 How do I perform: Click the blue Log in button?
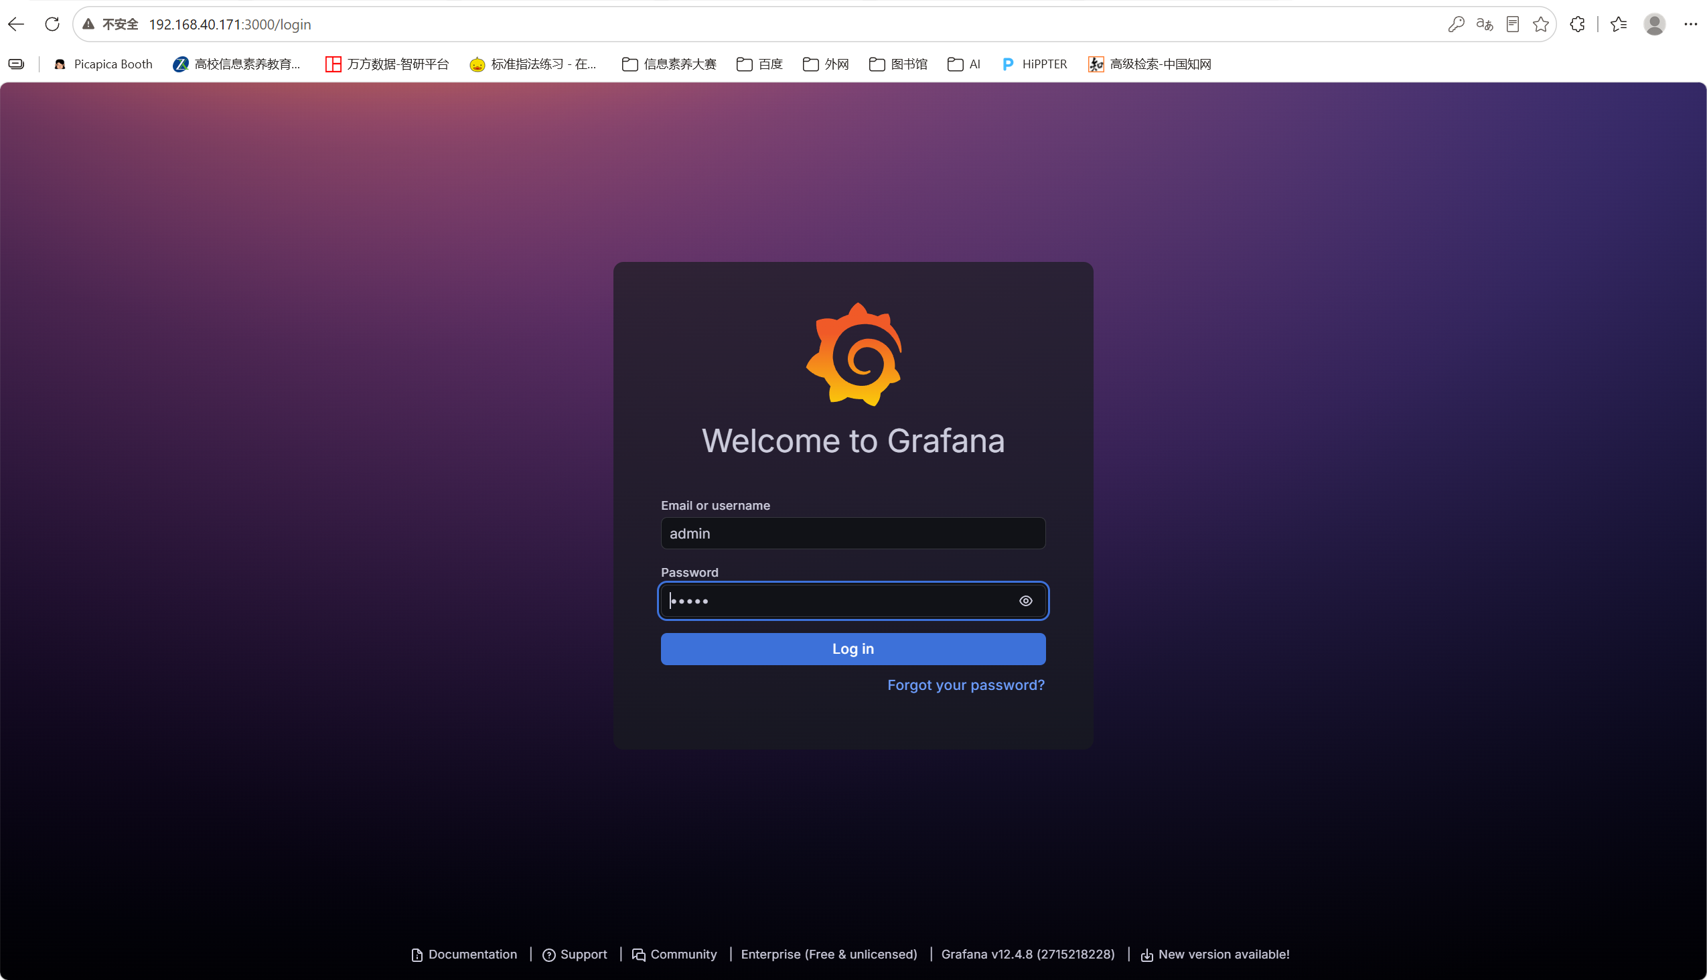point(853,649)
